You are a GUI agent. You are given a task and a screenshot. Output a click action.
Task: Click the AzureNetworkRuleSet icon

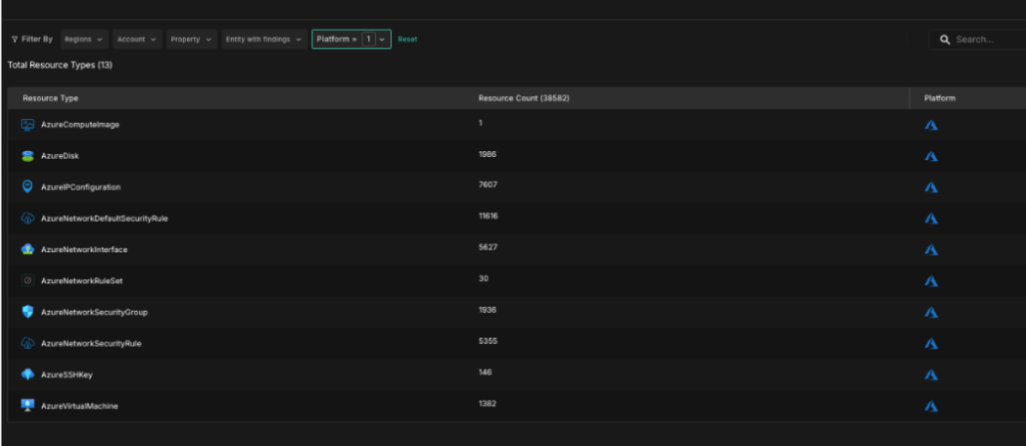28,281
